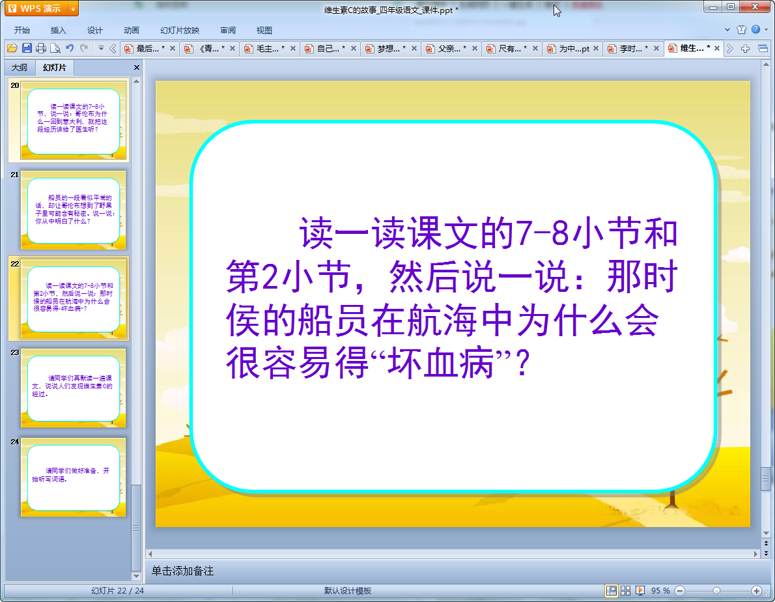Open the 插入 menu tab
Screen dimensions: 775x602
(59, 31)
